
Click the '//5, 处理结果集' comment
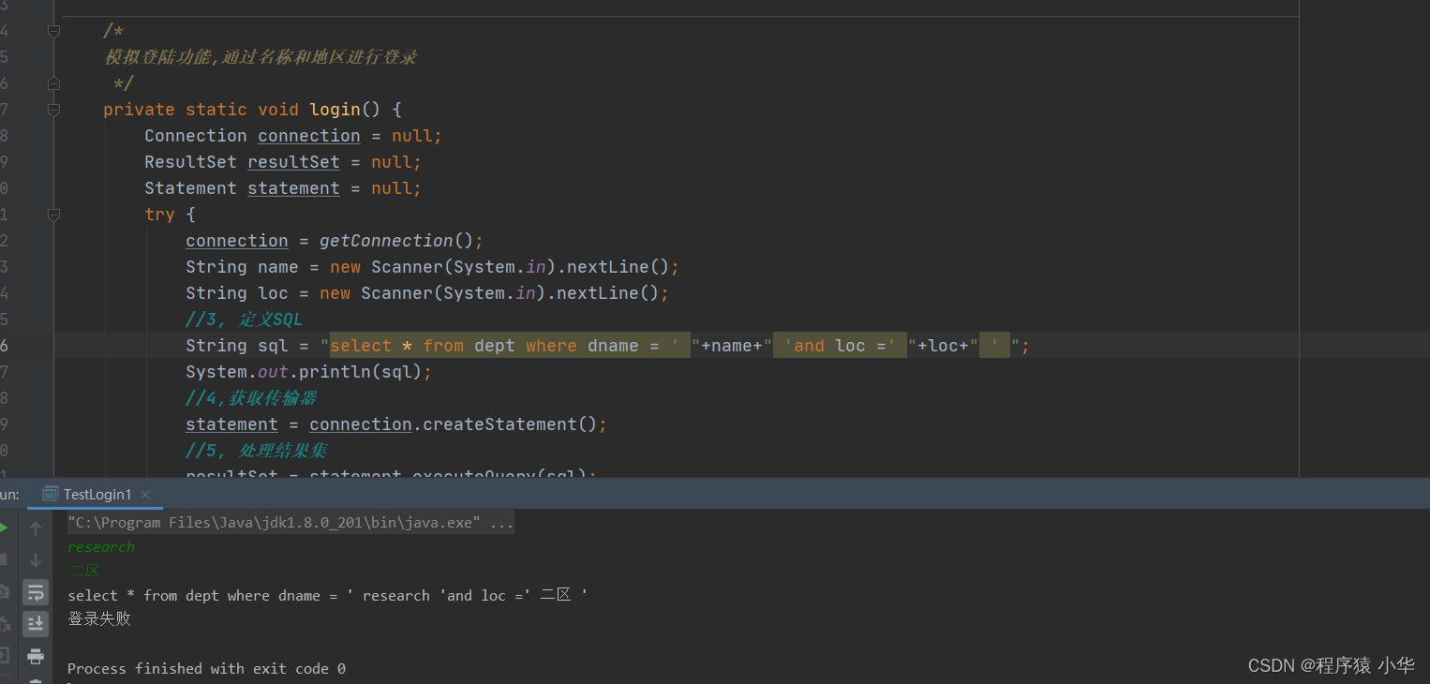pyautogui.click(x=256, y=451)
